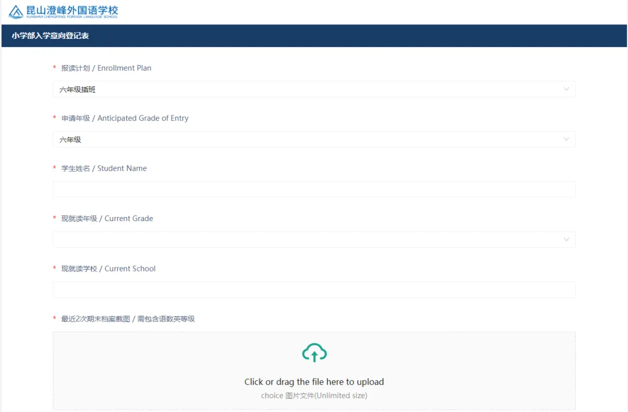Click the 昆山澄峰外国语学校 school name text

72,10
